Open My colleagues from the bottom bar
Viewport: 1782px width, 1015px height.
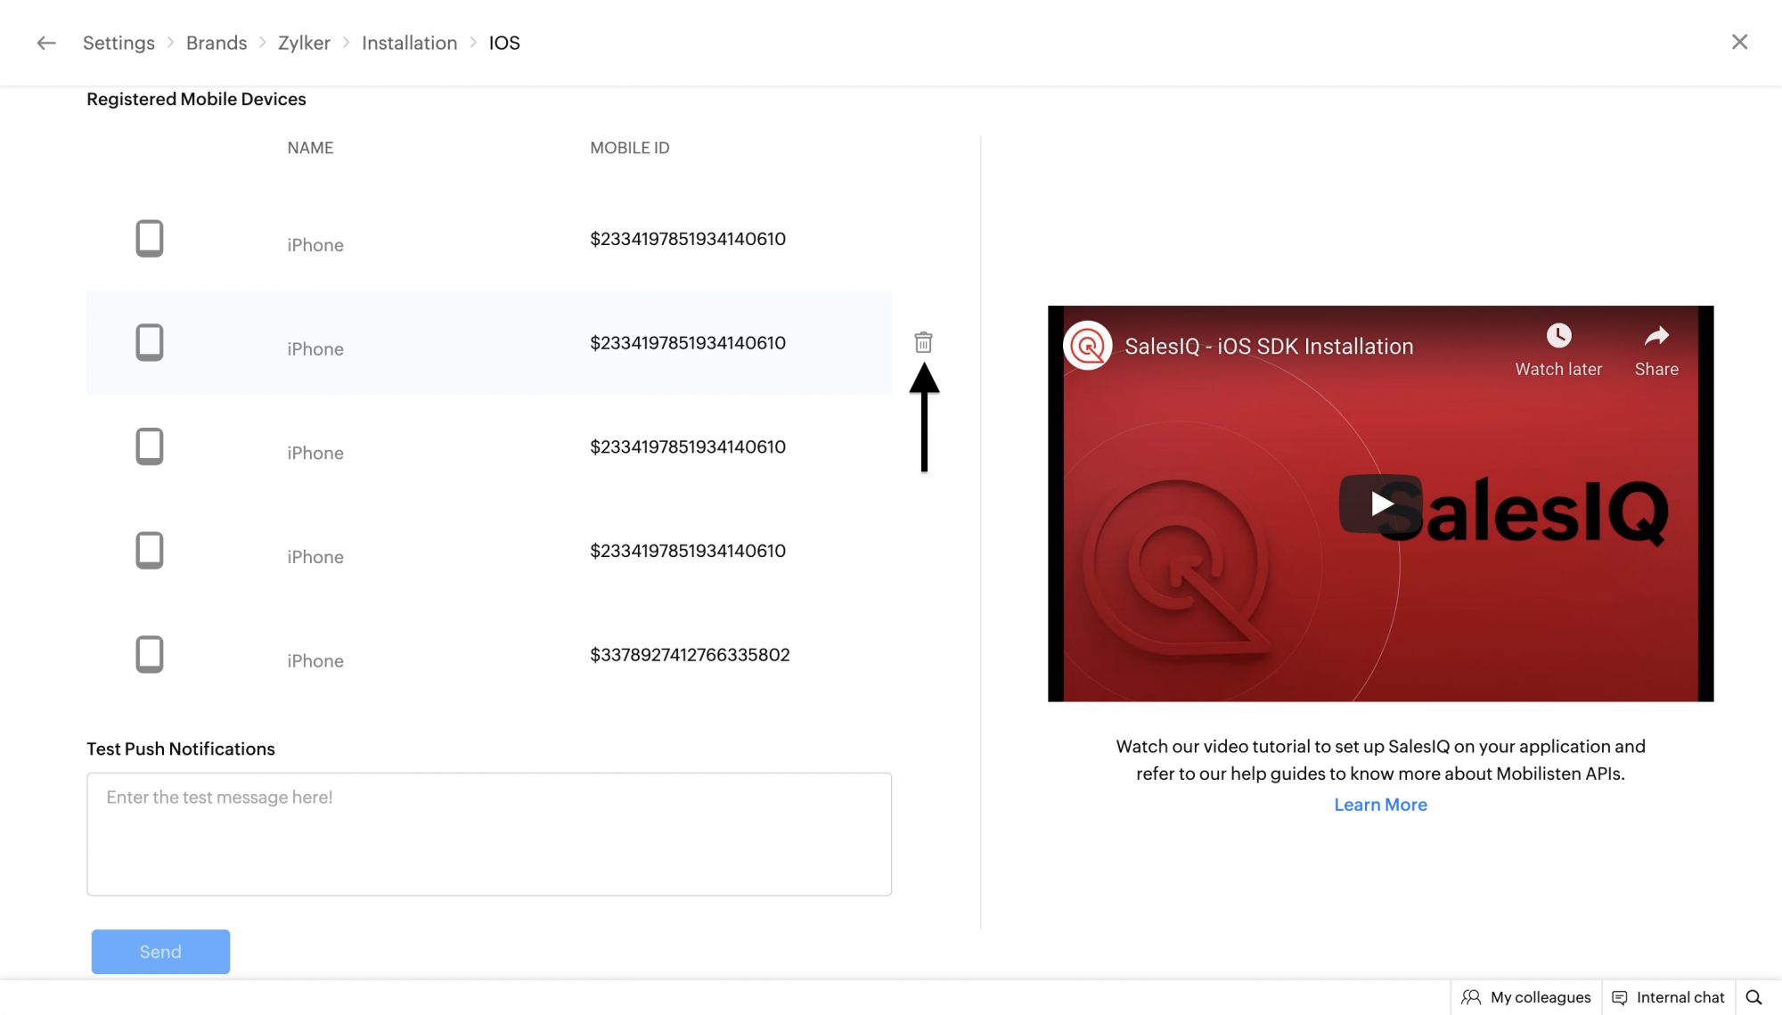pyautogui.click(x=1525, y=996)
